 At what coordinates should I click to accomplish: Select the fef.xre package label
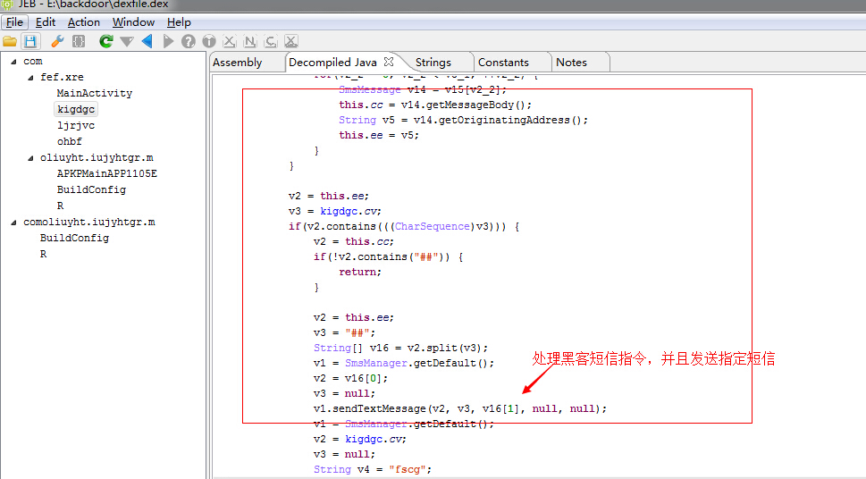62,78
